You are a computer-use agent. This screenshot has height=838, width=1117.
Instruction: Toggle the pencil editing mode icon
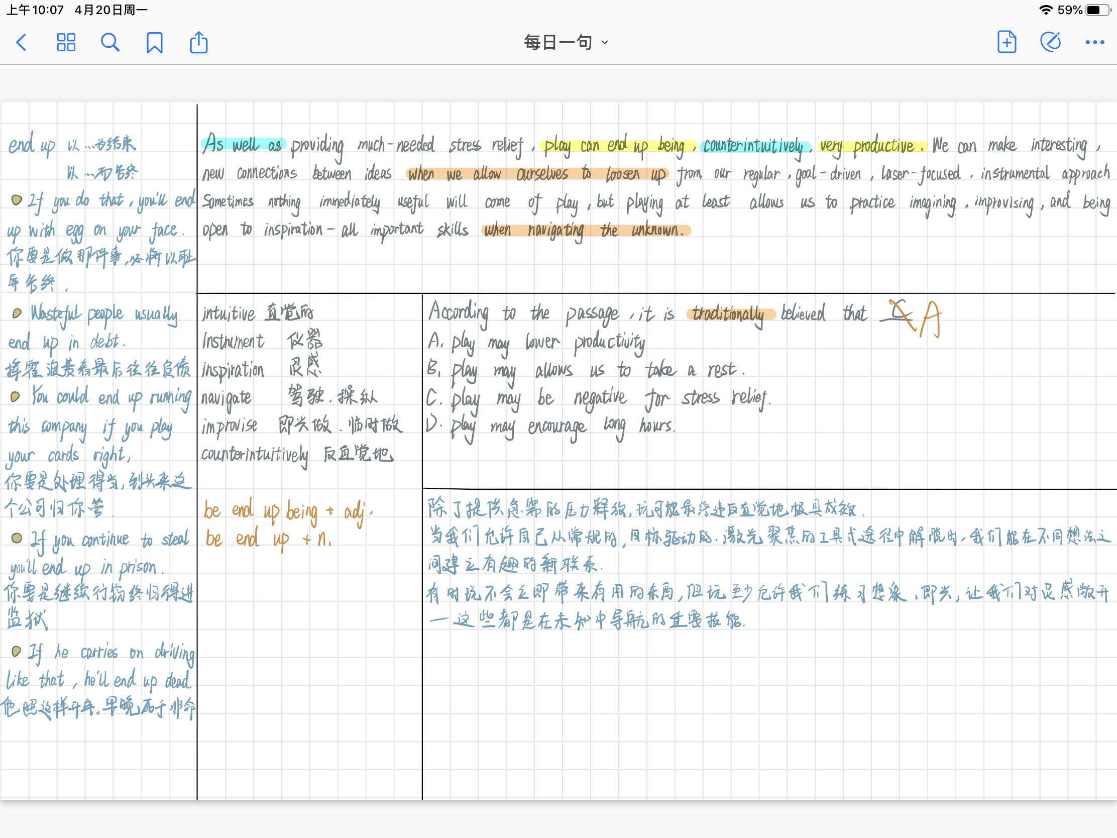[1050, 42]
